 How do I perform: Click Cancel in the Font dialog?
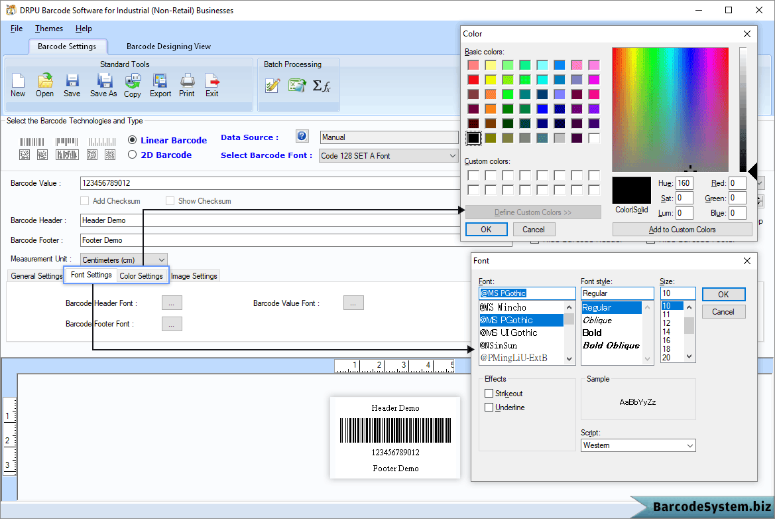723,312
